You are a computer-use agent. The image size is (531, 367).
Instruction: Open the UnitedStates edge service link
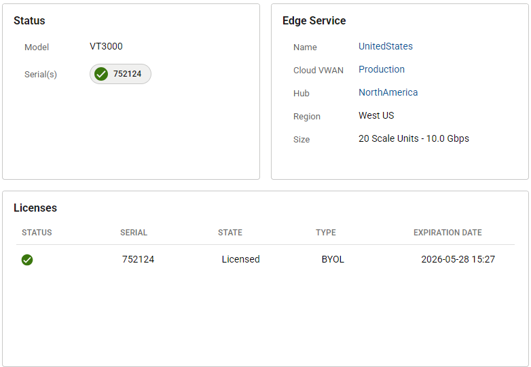pos(386,46)
